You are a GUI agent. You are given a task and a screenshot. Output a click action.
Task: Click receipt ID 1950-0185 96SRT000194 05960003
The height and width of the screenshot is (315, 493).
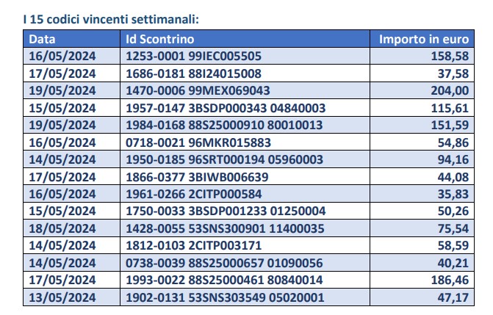pyautogui.click(x=224, y=159)
